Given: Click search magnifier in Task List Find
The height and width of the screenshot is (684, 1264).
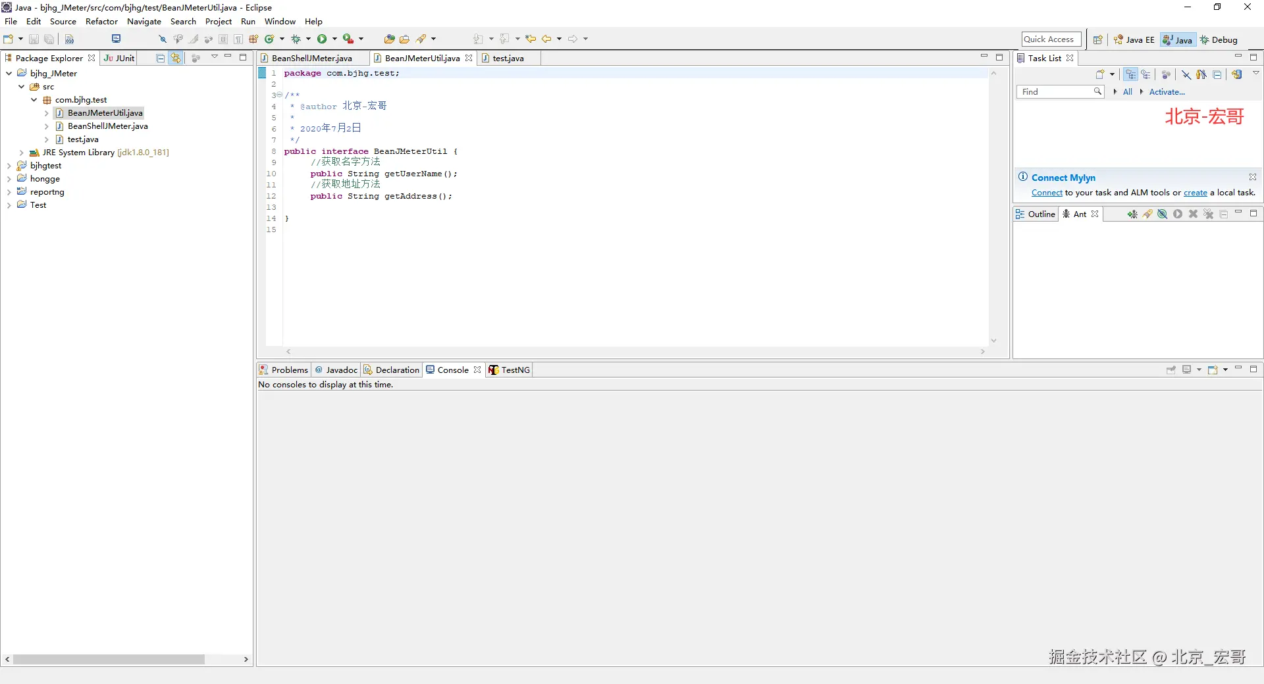Looking at the screenshot, I should pos(1097,91).
